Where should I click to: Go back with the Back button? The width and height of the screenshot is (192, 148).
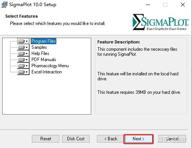[110, 139]
